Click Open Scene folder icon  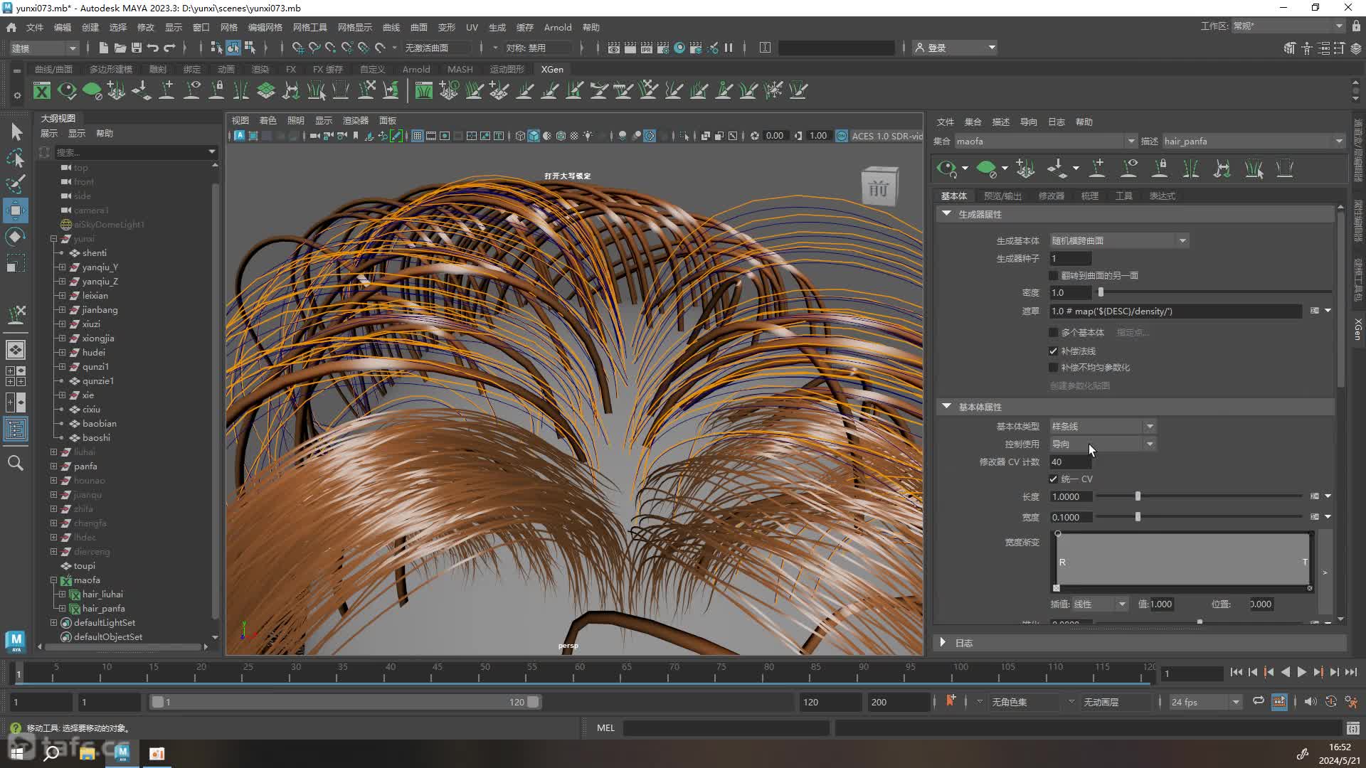coord(120,48)
